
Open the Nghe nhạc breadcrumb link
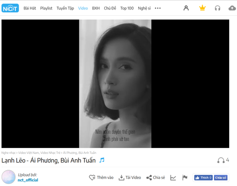click(8, 153)
